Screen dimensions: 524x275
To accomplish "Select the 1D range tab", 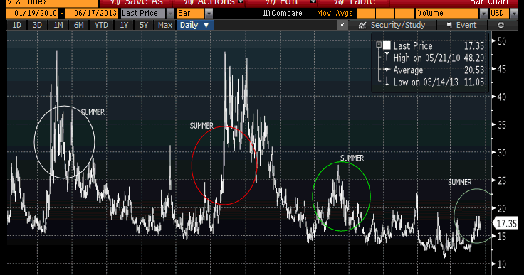I will 16,25.
